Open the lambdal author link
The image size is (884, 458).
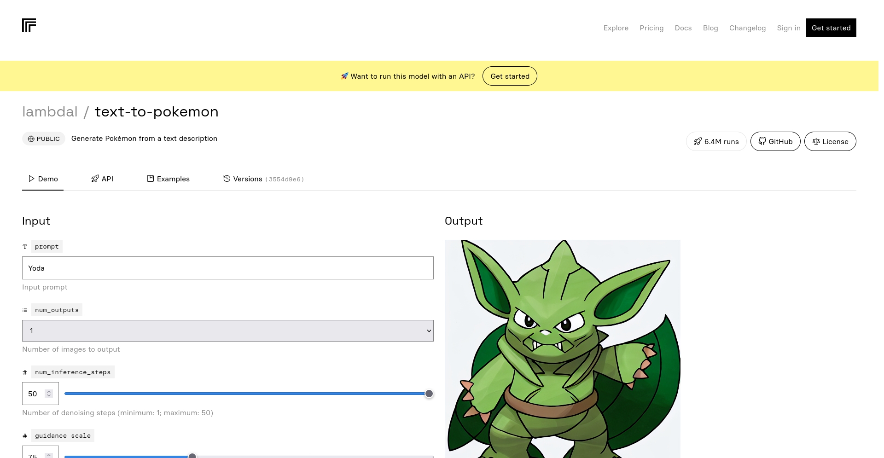pos(50,111)
